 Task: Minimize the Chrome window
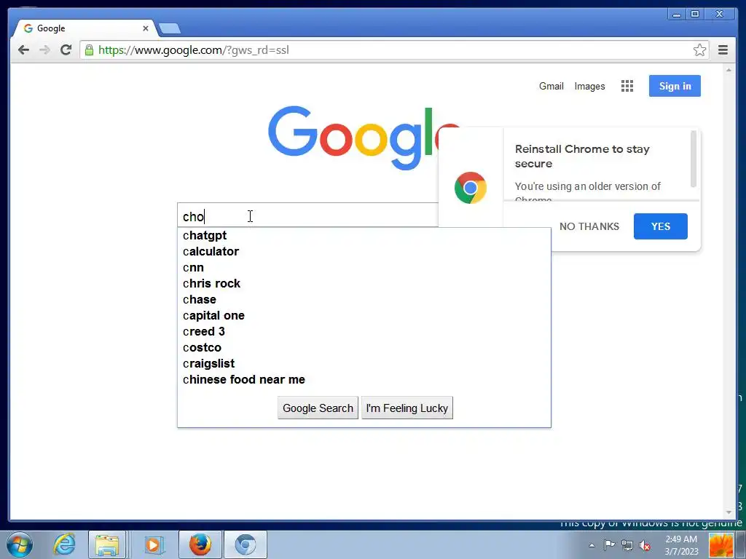point(677,15)
